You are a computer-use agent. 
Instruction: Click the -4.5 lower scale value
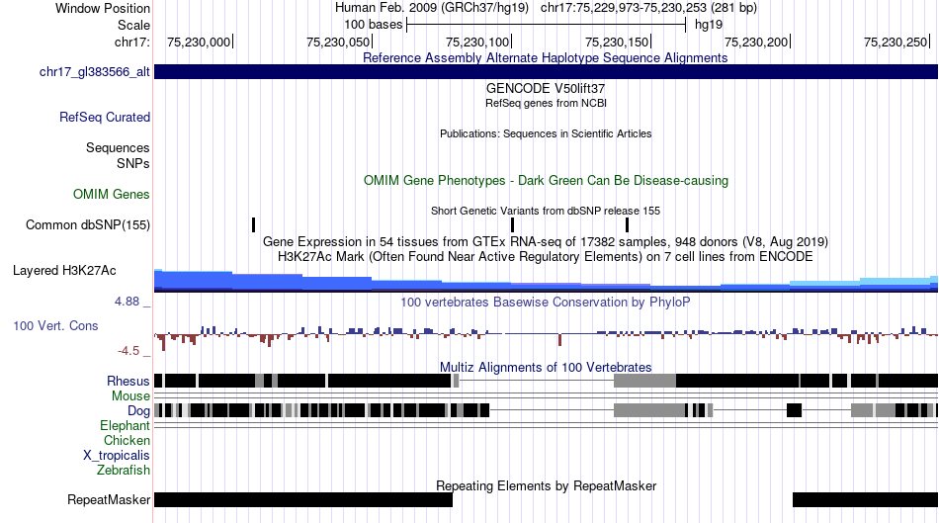click(x=128, y=350)
